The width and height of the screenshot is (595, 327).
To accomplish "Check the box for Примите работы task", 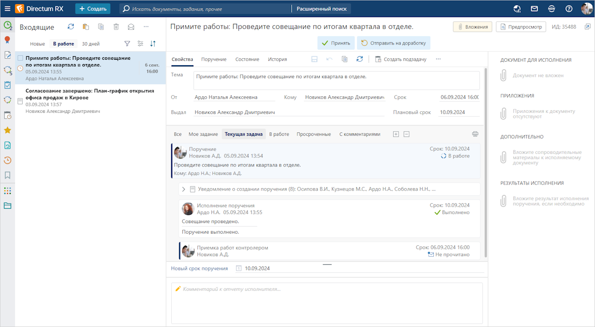I will click(20, 58).
